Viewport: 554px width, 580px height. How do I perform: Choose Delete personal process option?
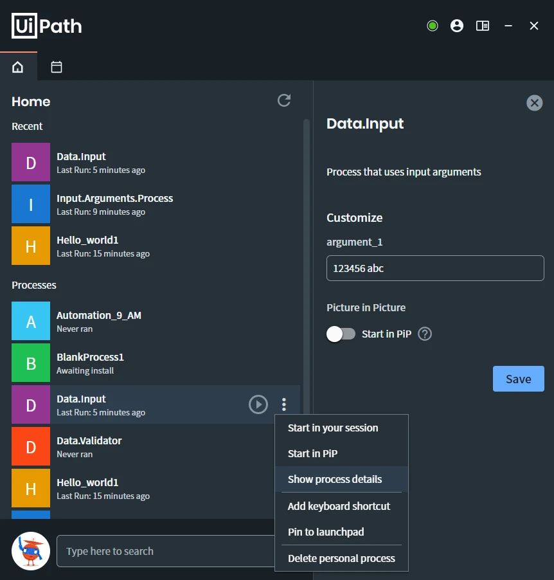pos(341,558)
